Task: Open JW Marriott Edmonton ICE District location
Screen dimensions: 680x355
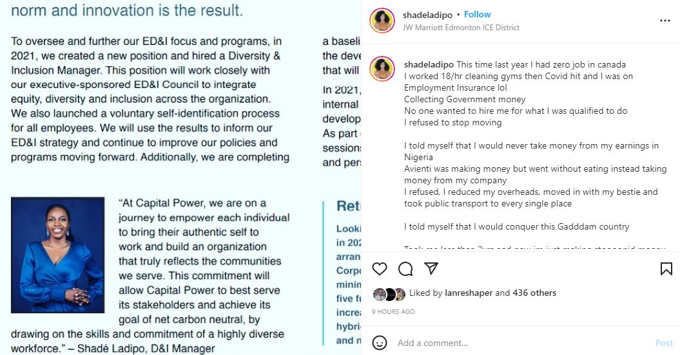Action: pos(461,28)
